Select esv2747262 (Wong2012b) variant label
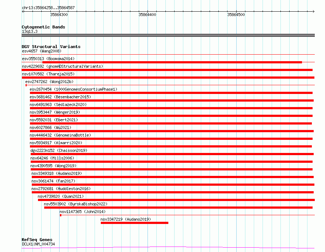The width and height of the screenshot is (325, 252). [x=49, y=82]
